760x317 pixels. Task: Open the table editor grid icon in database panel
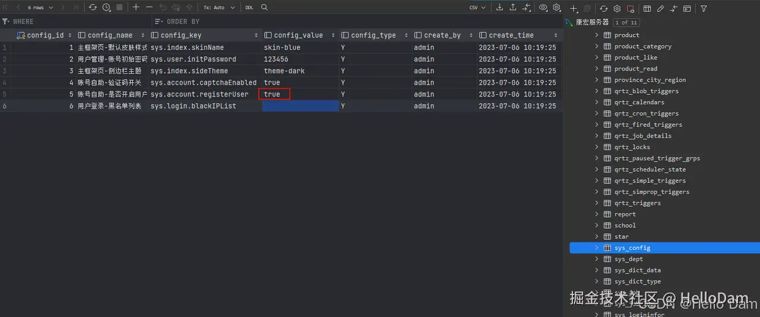click(647, 9)
